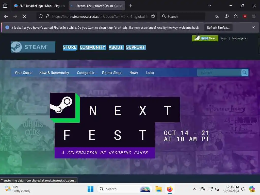Open Your Store dropdown
This screenshot has width=260, height=195.
pyautogui.click(x=23, y=73)
